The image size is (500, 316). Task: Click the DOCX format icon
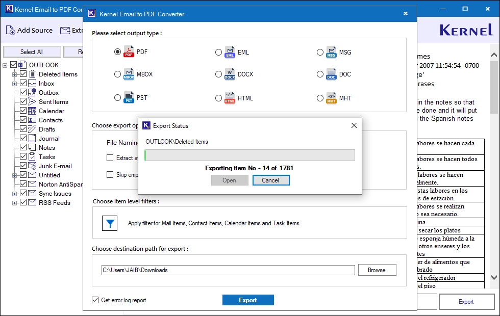click(x=230, y=74)
